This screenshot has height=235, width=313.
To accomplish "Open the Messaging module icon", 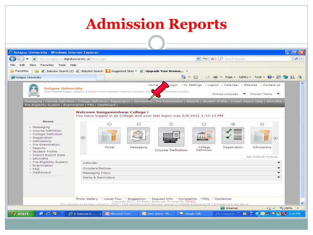I will pos(138,136).
